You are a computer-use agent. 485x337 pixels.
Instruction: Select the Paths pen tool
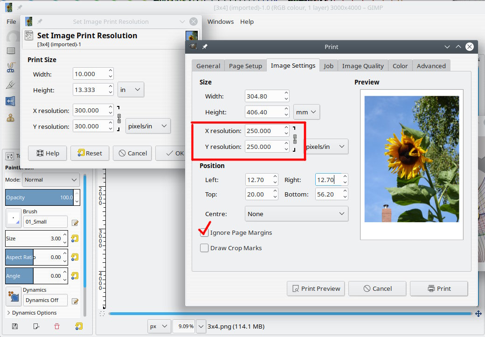click(11, 84)
